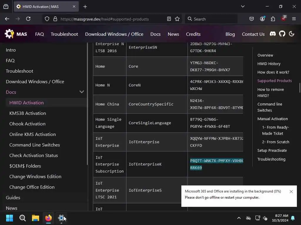Open a new browser tab
Viewport: 301px width, 225px height.
(x=85, y=7)
